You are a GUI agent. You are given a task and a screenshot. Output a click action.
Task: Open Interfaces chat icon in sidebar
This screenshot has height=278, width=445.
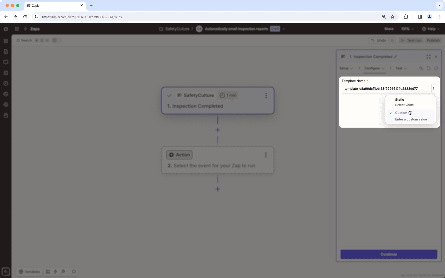[x=6, y=62]
